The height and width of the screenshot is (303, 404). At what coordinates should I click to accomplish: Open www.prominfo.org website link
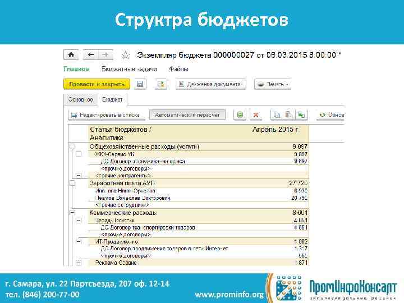tap(229, 294)
